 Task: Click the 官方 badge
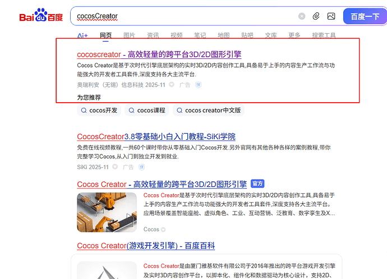point(257,184)
